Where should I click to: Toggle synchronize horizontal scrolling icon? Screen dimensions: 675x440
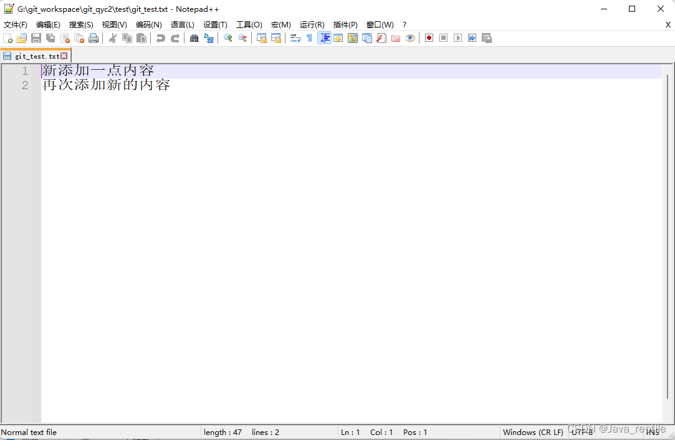[276, 38]
